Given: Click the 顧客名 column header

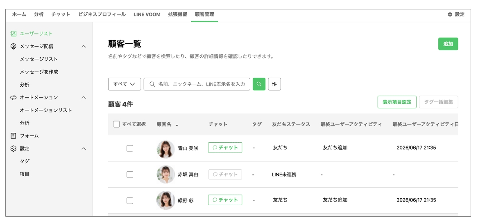Looking at the screenshot, I should click(164, 124).
